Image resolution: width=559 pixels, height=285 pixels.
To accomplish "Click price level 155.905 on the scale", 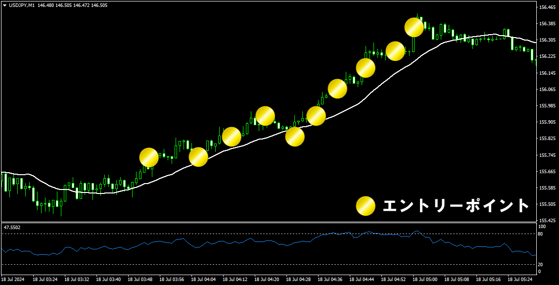I will 547,122.
